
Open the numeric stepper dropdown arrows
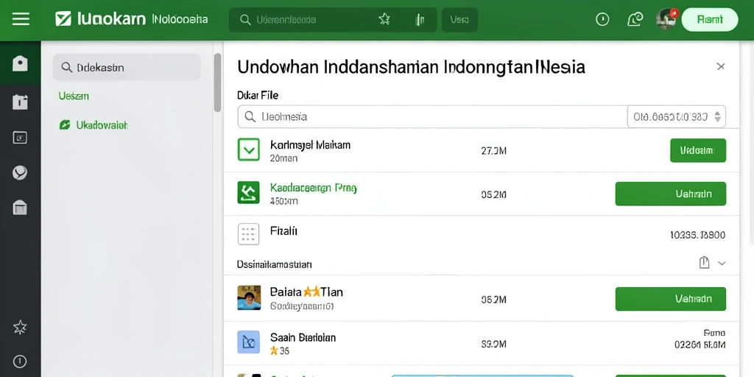coord(717,116)
